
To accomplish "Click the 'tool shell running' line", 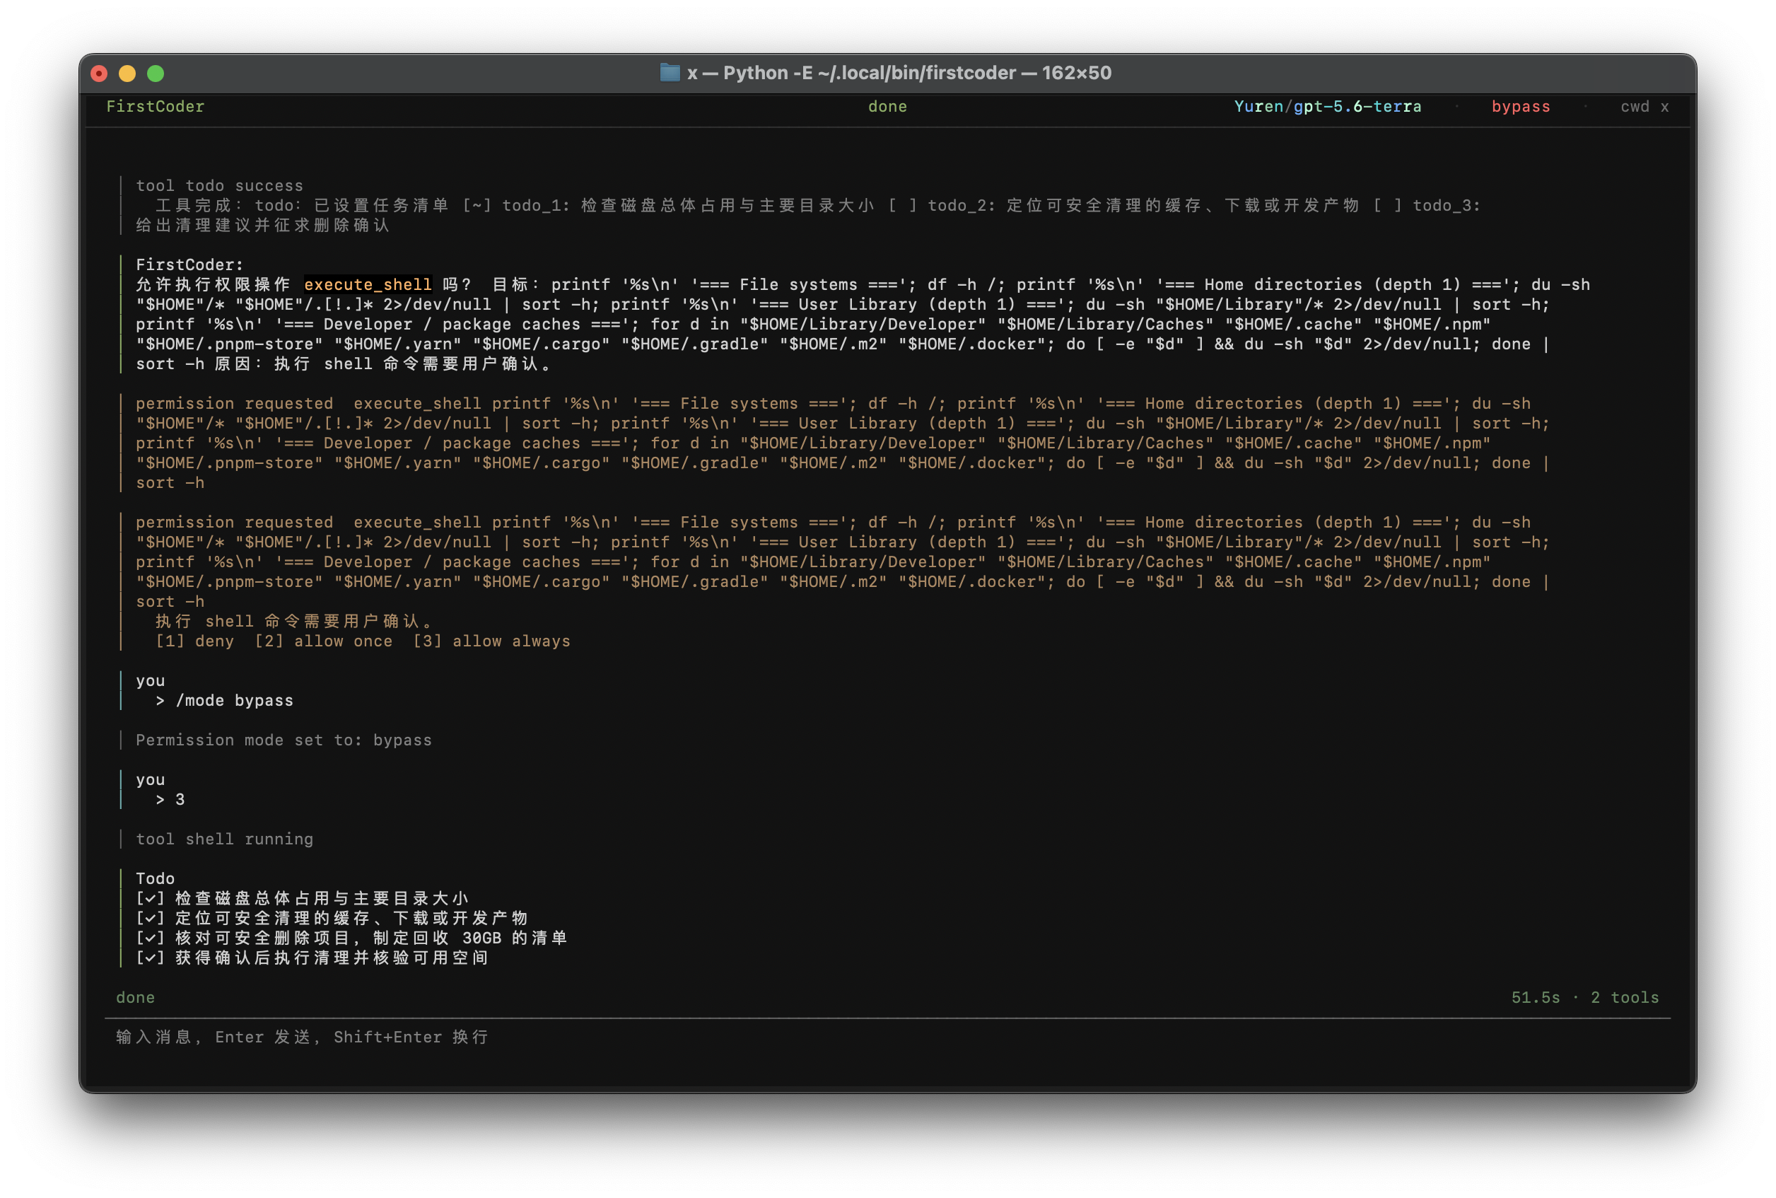I will [224, 839].
